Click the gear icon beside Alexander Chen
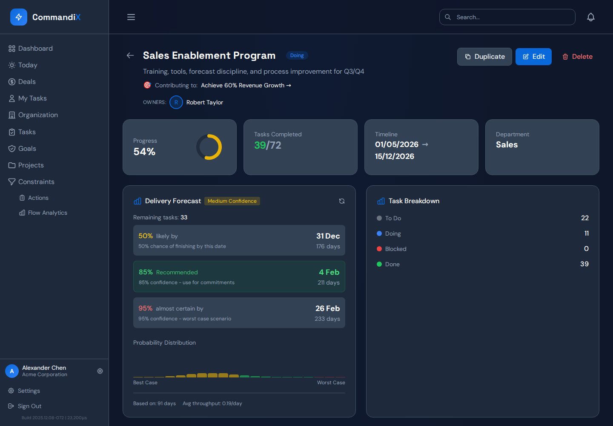 coord(100,371)
